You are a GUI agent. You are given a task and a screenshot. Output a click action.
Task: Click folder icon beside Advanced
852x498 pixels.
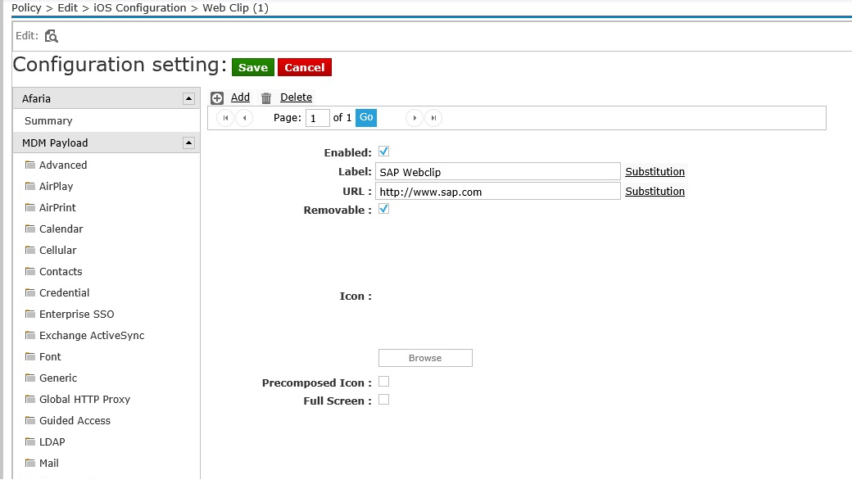[x=30, y=165]
